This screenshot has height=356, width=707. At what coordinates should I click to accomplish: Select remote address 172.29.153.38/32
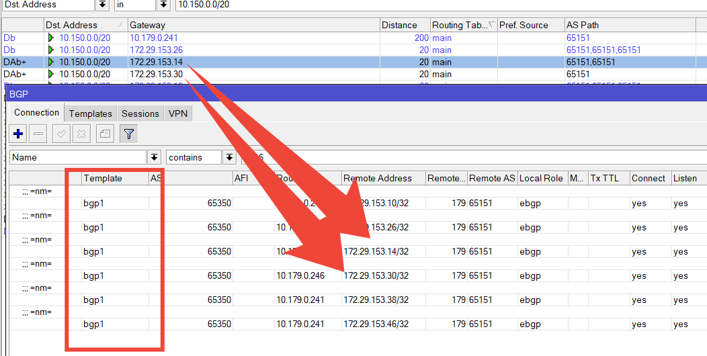[x=376, y=300]
